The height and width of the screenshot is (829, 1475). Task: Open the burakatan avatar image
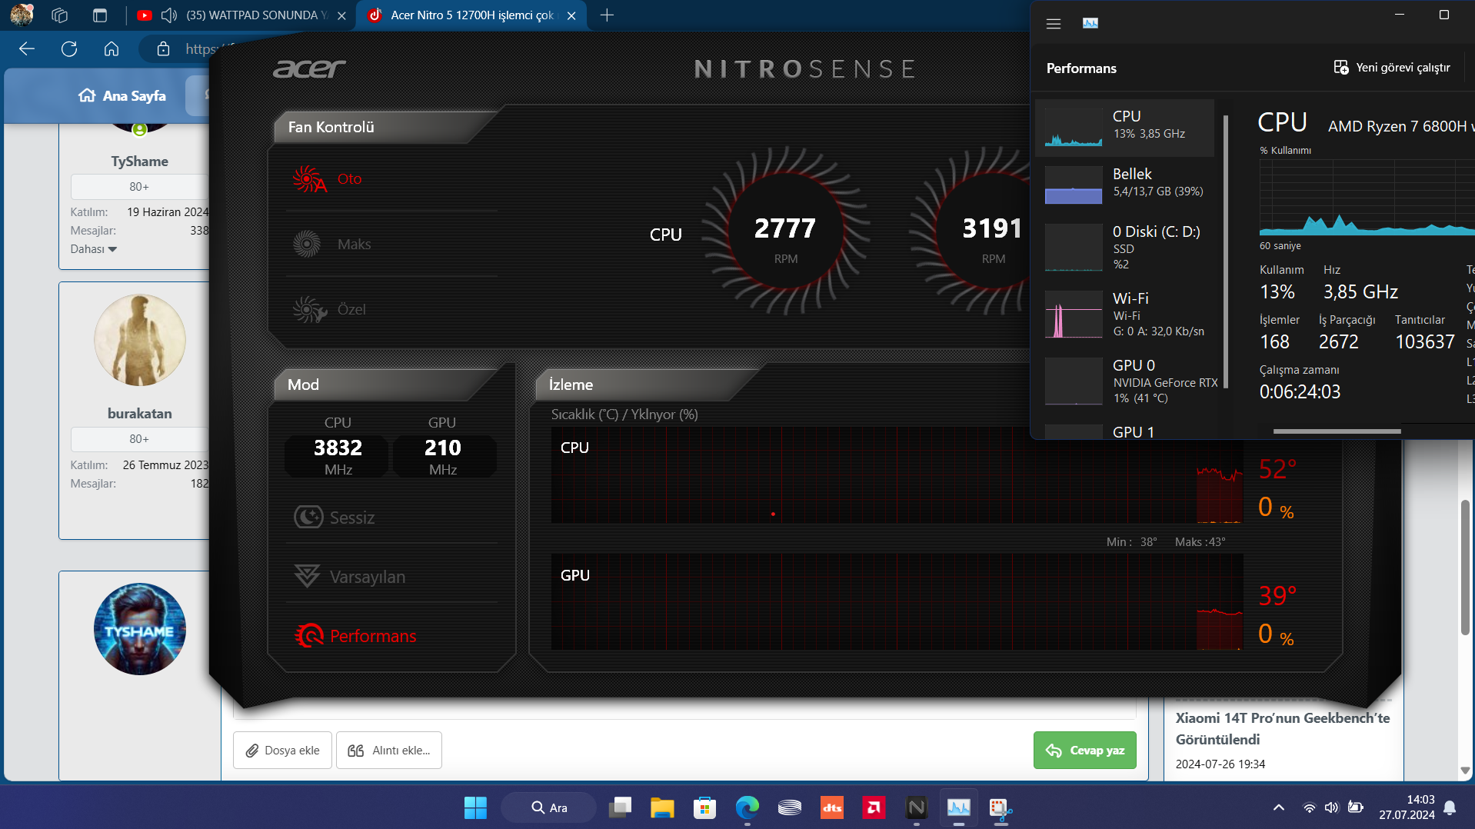(x=140, y=341)
